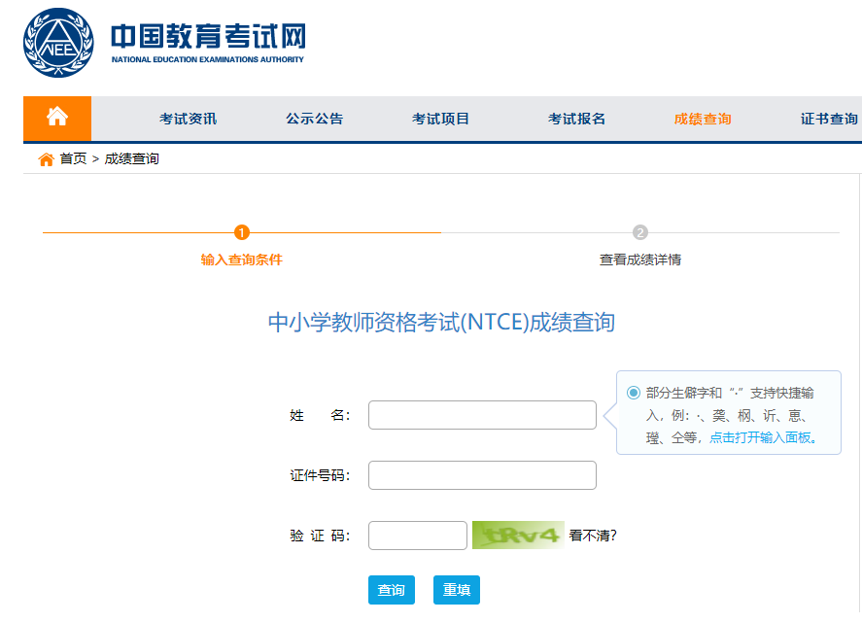Click the 证件号码 ID number input field
Screen dimensions: 862x623
coord(481,474)
